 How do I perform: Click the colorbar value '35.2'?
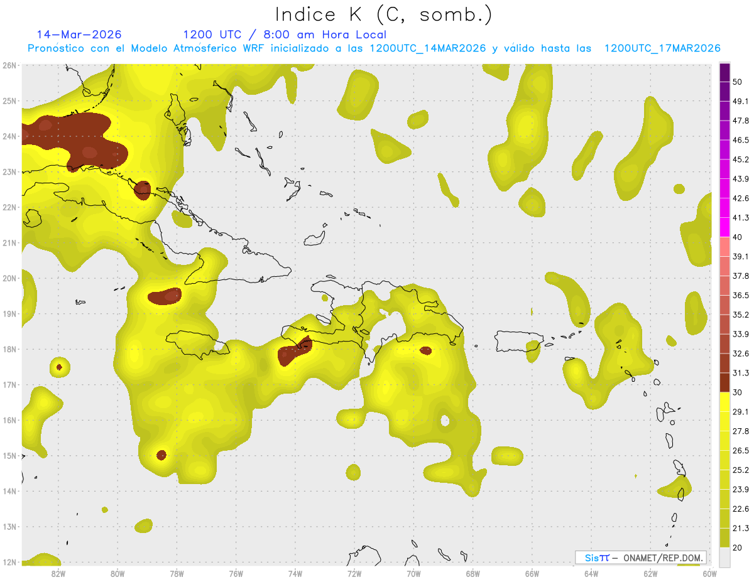[x=741, y=315]
